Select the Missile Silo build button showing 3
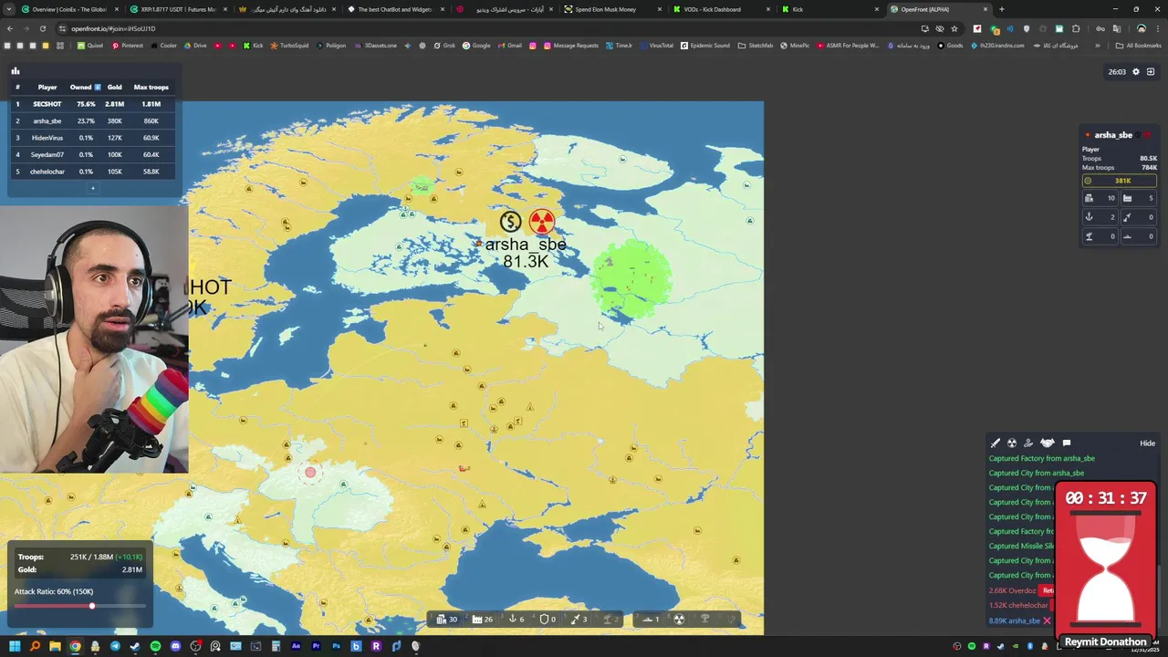The height and width of the screenshot is (657, 1168). click(579, 620)
